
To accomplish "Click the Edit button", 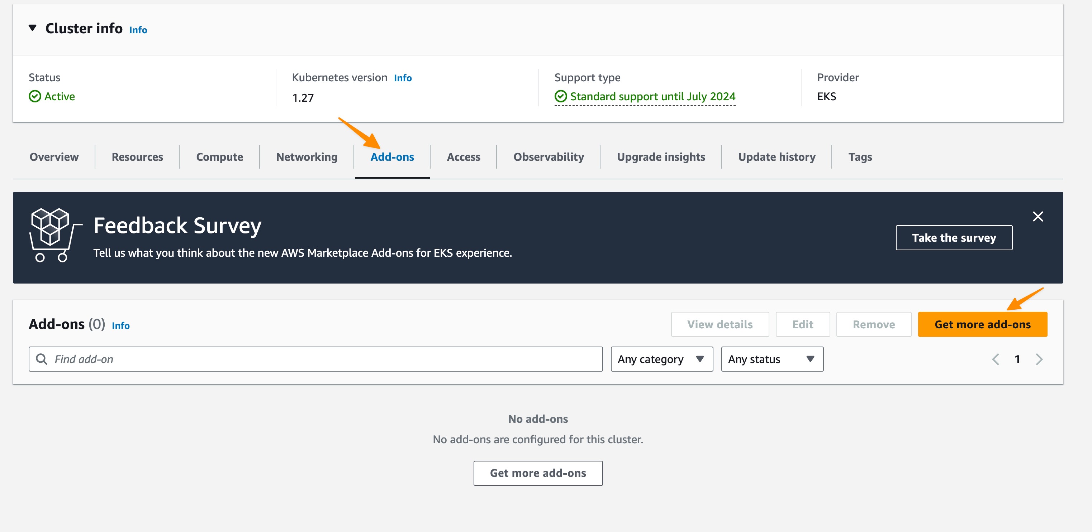I will 802,325.
